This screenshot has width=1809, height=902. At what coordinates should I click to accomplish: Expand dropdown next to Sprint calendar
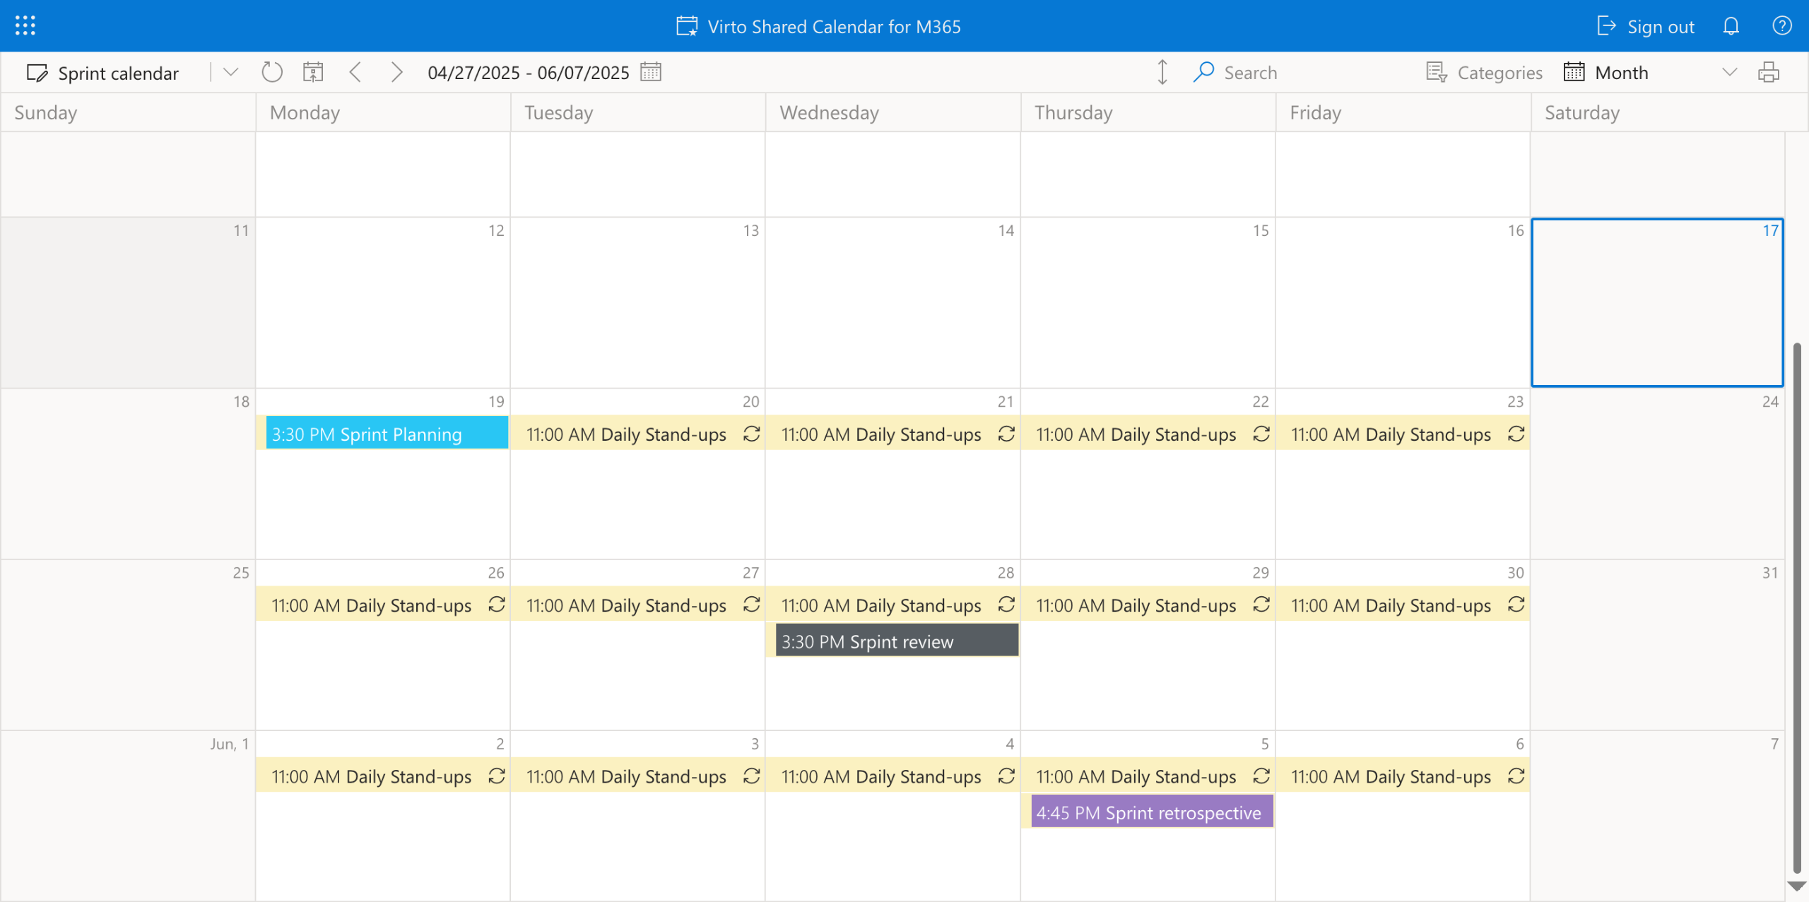[x=230, y=72]
